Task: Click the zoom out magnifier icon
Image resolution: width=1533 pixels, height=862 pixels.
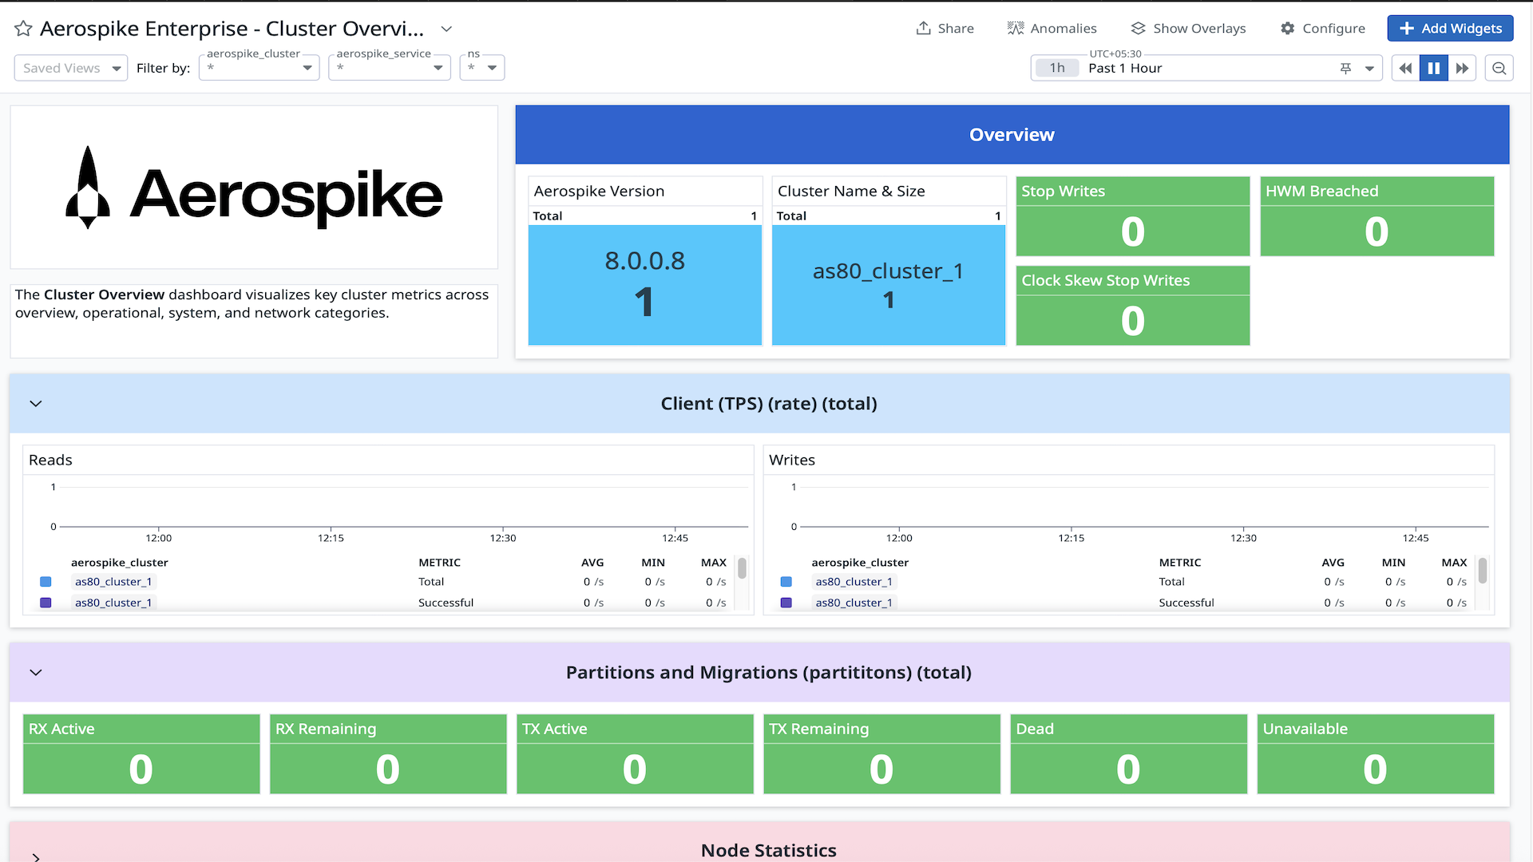Action: pos(1499,68)
